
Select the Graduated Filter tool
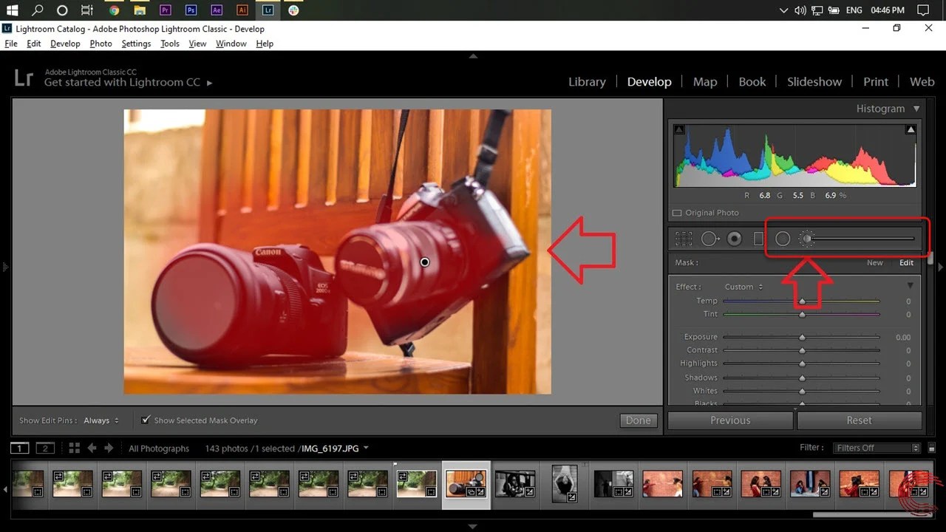[x=758, y=239]
